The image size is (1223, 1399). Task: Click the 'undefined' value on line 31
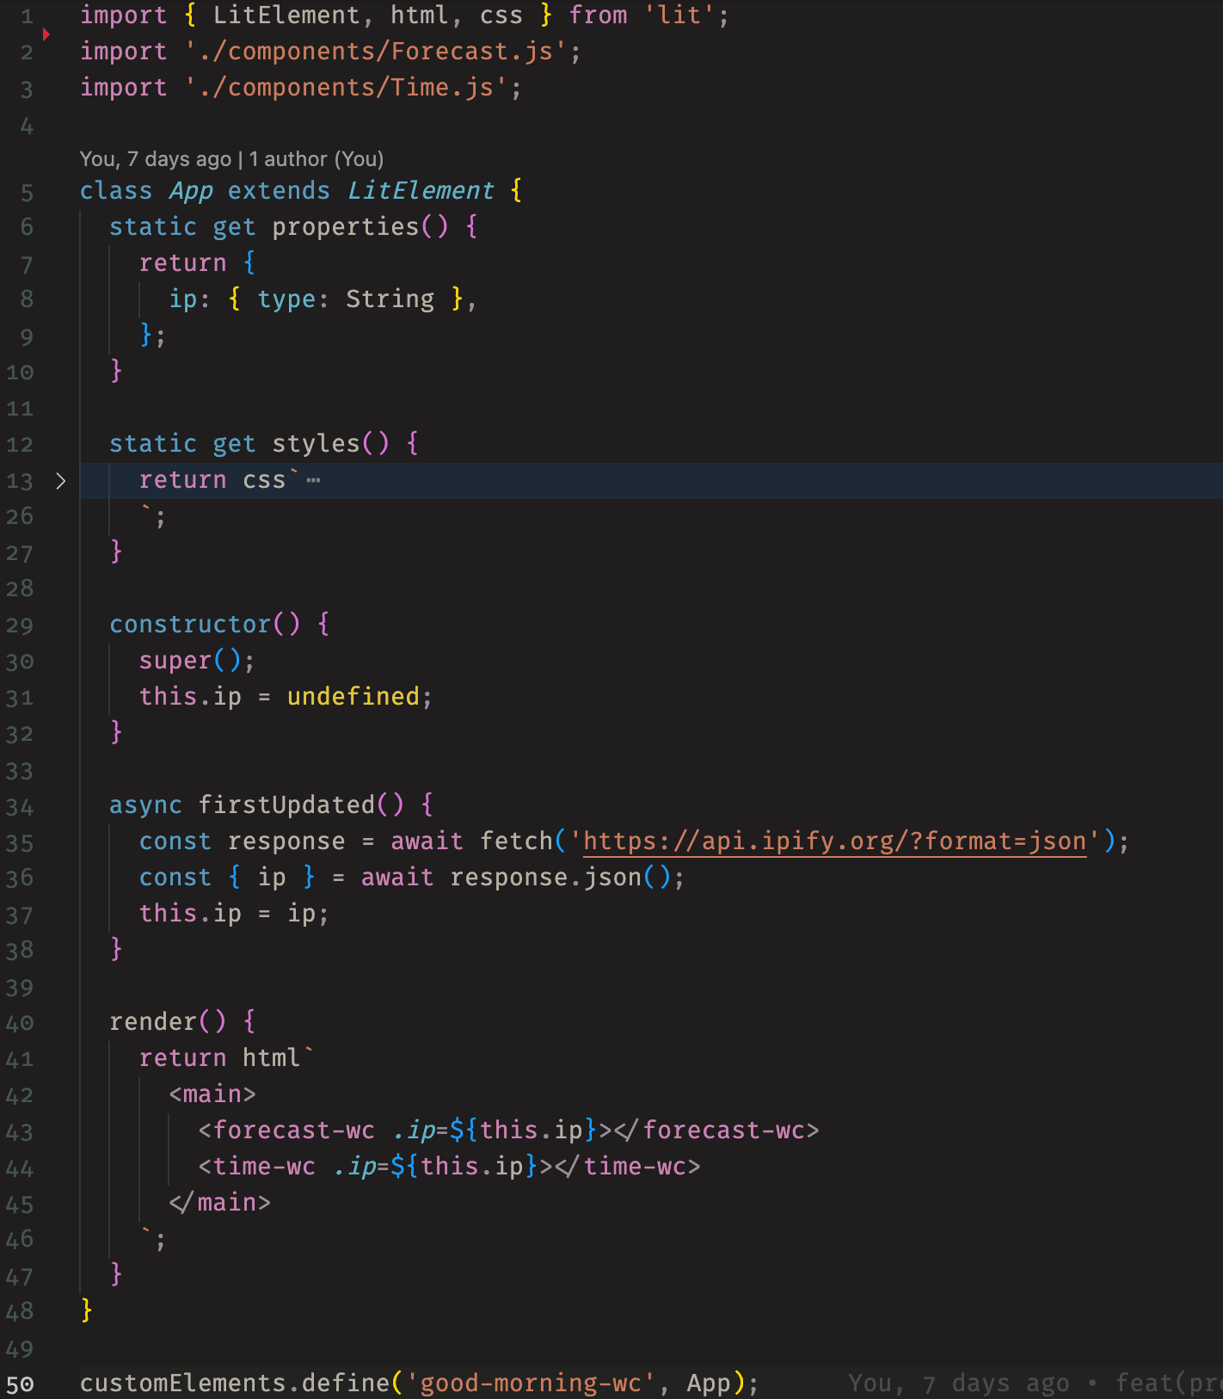coord(353,696)
